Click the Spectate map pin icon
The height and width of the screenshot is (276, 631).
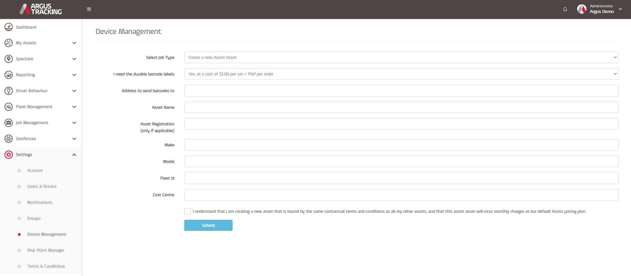pos(9,59)
